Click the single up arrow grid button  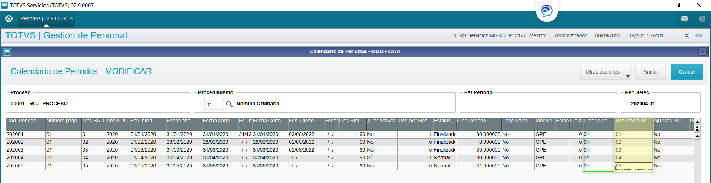(697, 136)
